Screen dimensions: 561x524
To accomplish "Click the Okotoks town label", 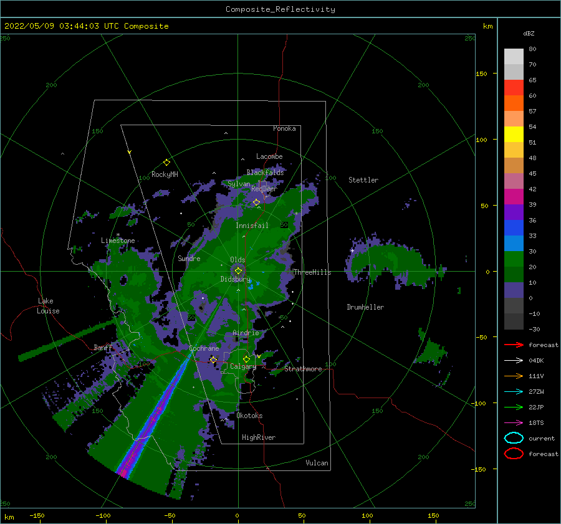I will tap(249, 416).
